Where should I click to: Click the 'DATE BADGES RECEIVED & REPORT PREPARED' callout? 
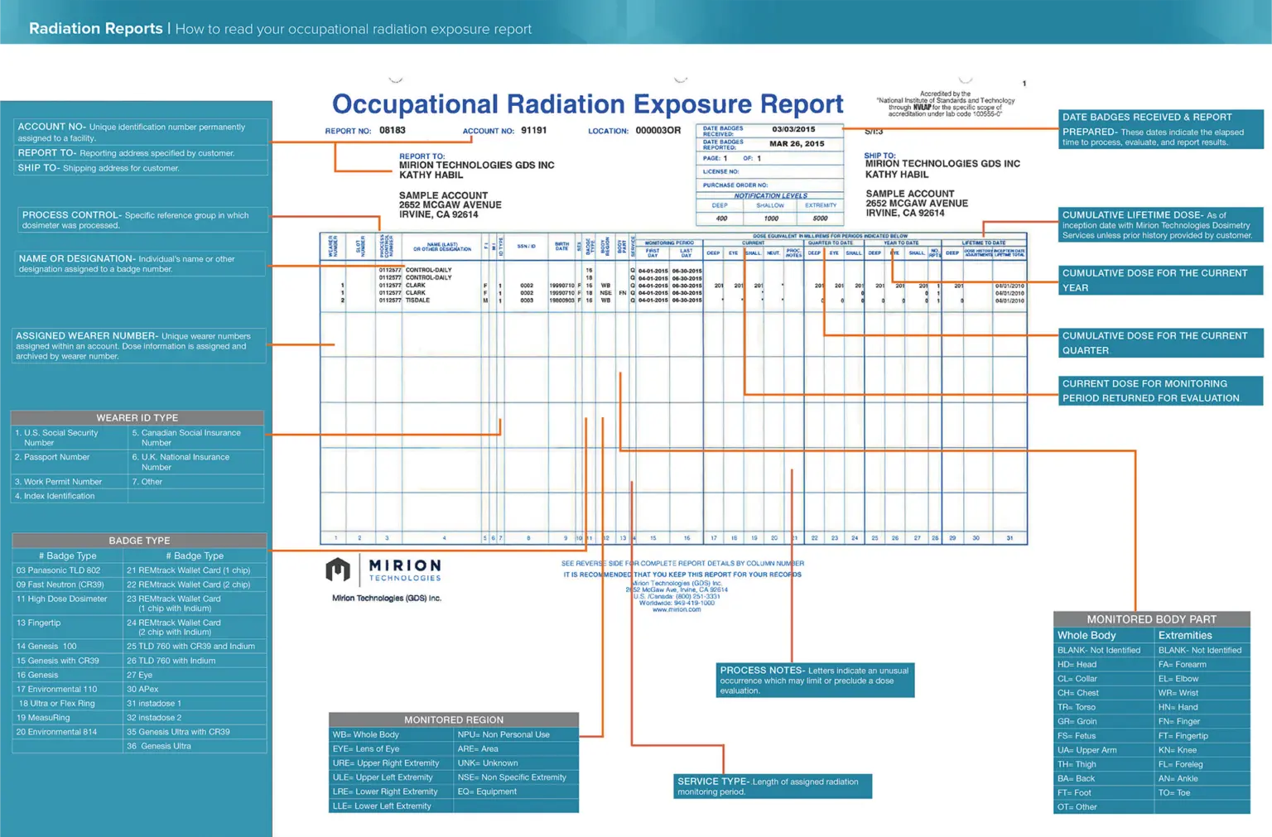pos(1161,129)
